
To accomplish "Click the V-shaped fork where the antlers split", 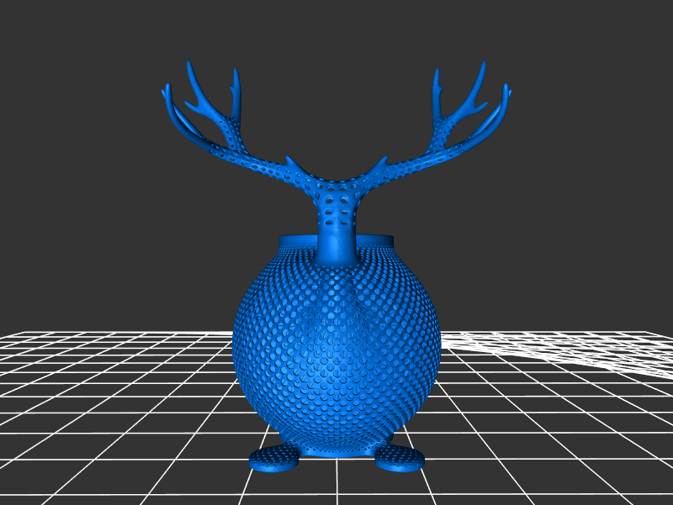I will point(336,181).
